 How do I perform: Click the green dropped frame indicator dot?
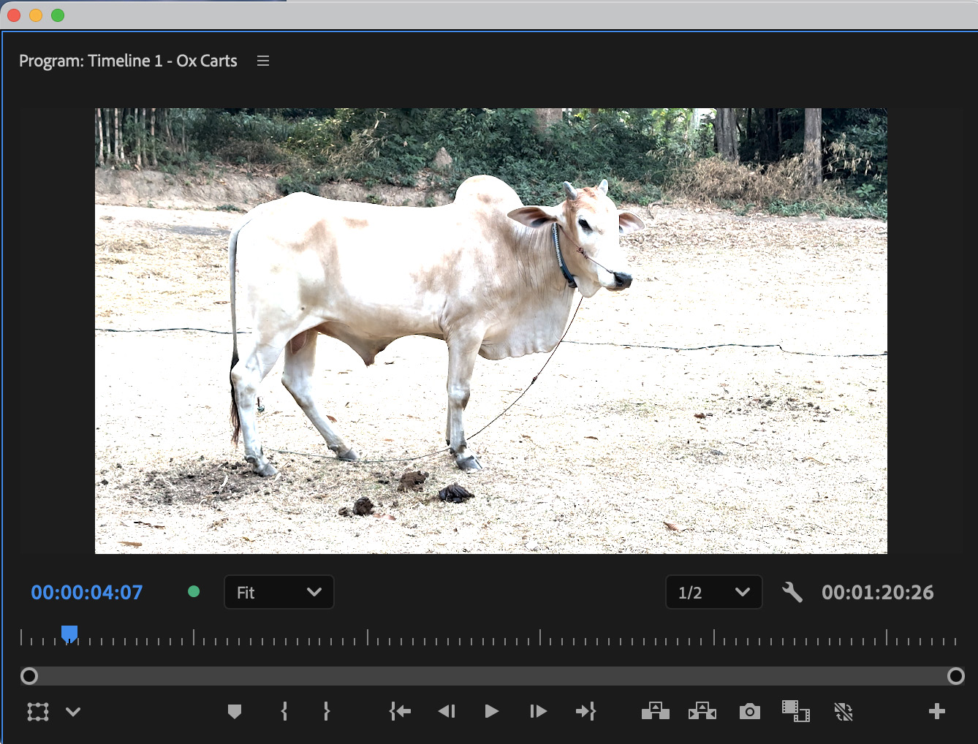(x=194, y=592)
